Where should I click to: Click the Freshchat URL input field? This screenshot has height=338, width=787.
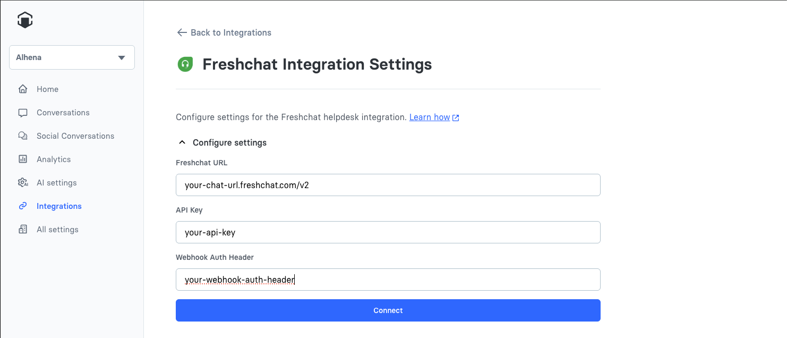(x=388, y=185)
